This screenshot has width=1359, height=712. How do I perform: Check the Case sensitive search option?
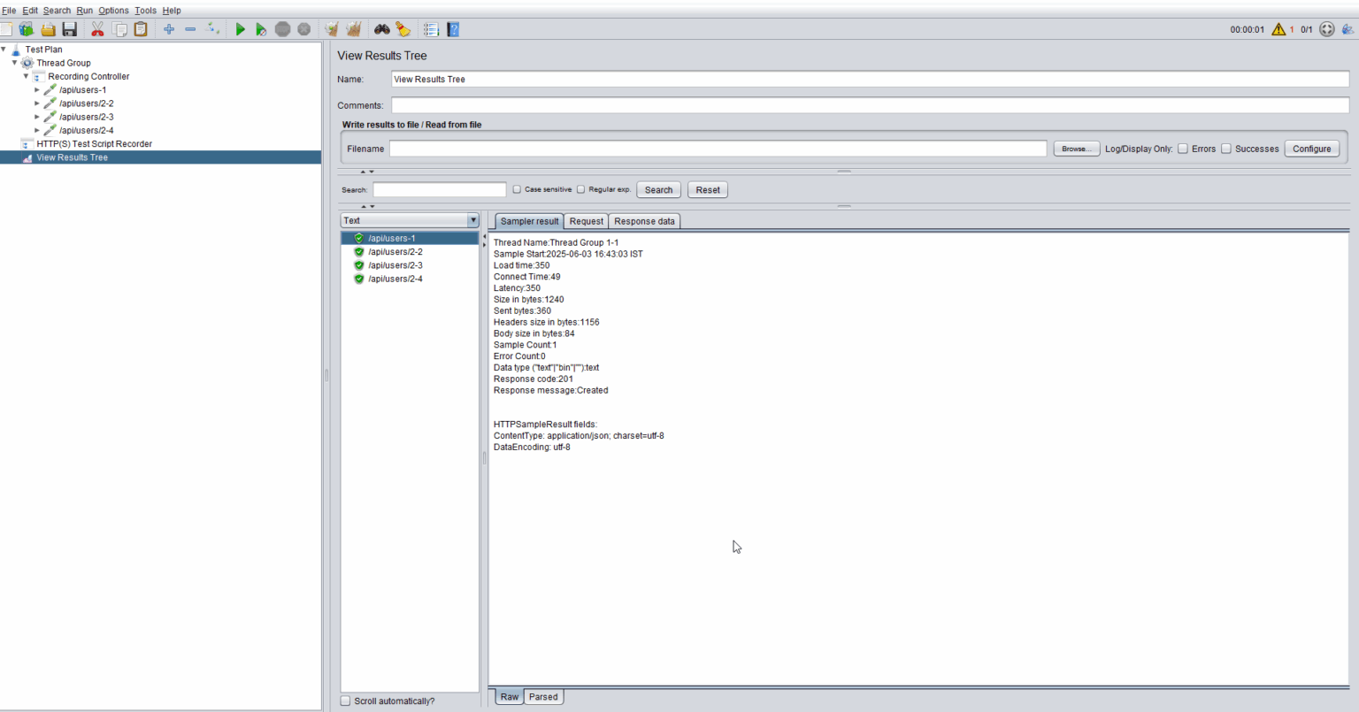(x=517, y=188)
